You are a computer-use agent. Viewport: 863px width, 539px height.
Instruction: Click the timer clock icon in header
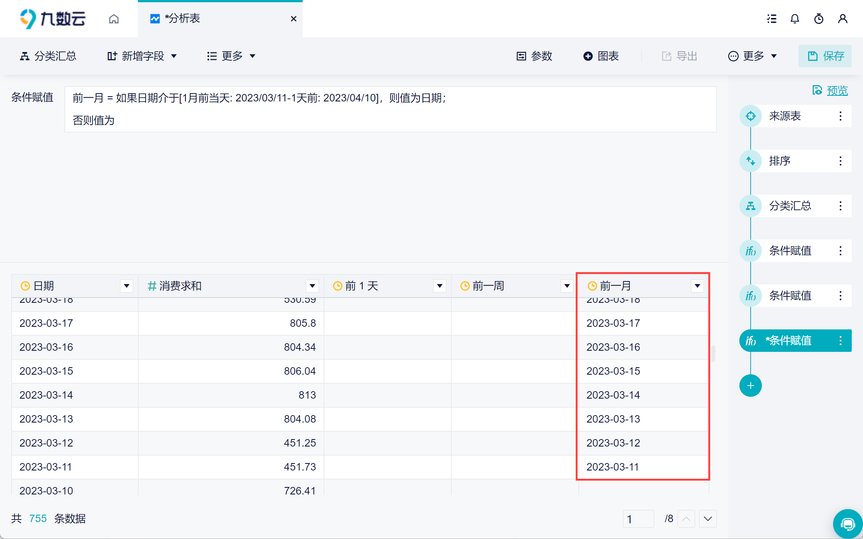click(818, 19)
